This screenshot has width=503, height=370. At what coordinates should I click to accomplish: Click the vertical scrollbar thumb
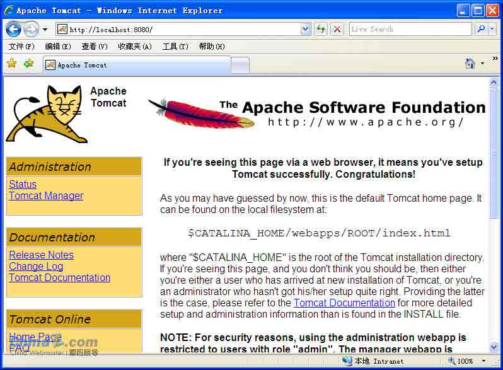coord(494,153)
